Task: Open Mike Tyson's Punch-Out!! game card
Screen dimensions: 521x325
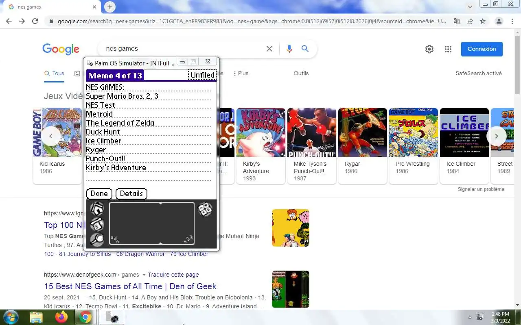Action: [x=312, y=146]
